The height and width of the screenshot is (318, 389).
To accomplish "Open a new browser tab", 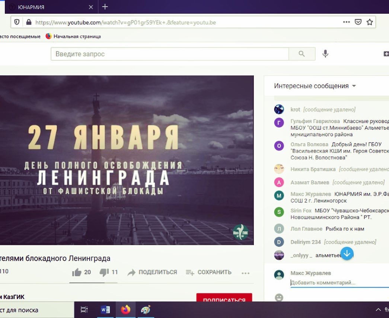I will [x=105, y=7].
